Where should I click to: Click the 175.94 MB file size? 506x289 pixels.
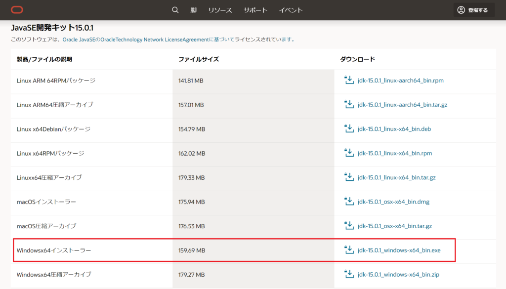point(192,202)
